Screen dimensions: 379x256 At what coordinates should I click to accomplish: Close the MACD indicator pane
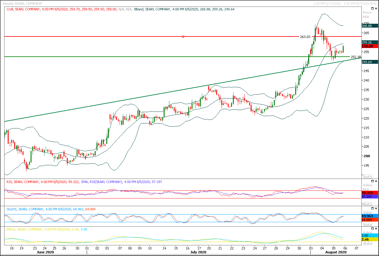coord(376,229)
